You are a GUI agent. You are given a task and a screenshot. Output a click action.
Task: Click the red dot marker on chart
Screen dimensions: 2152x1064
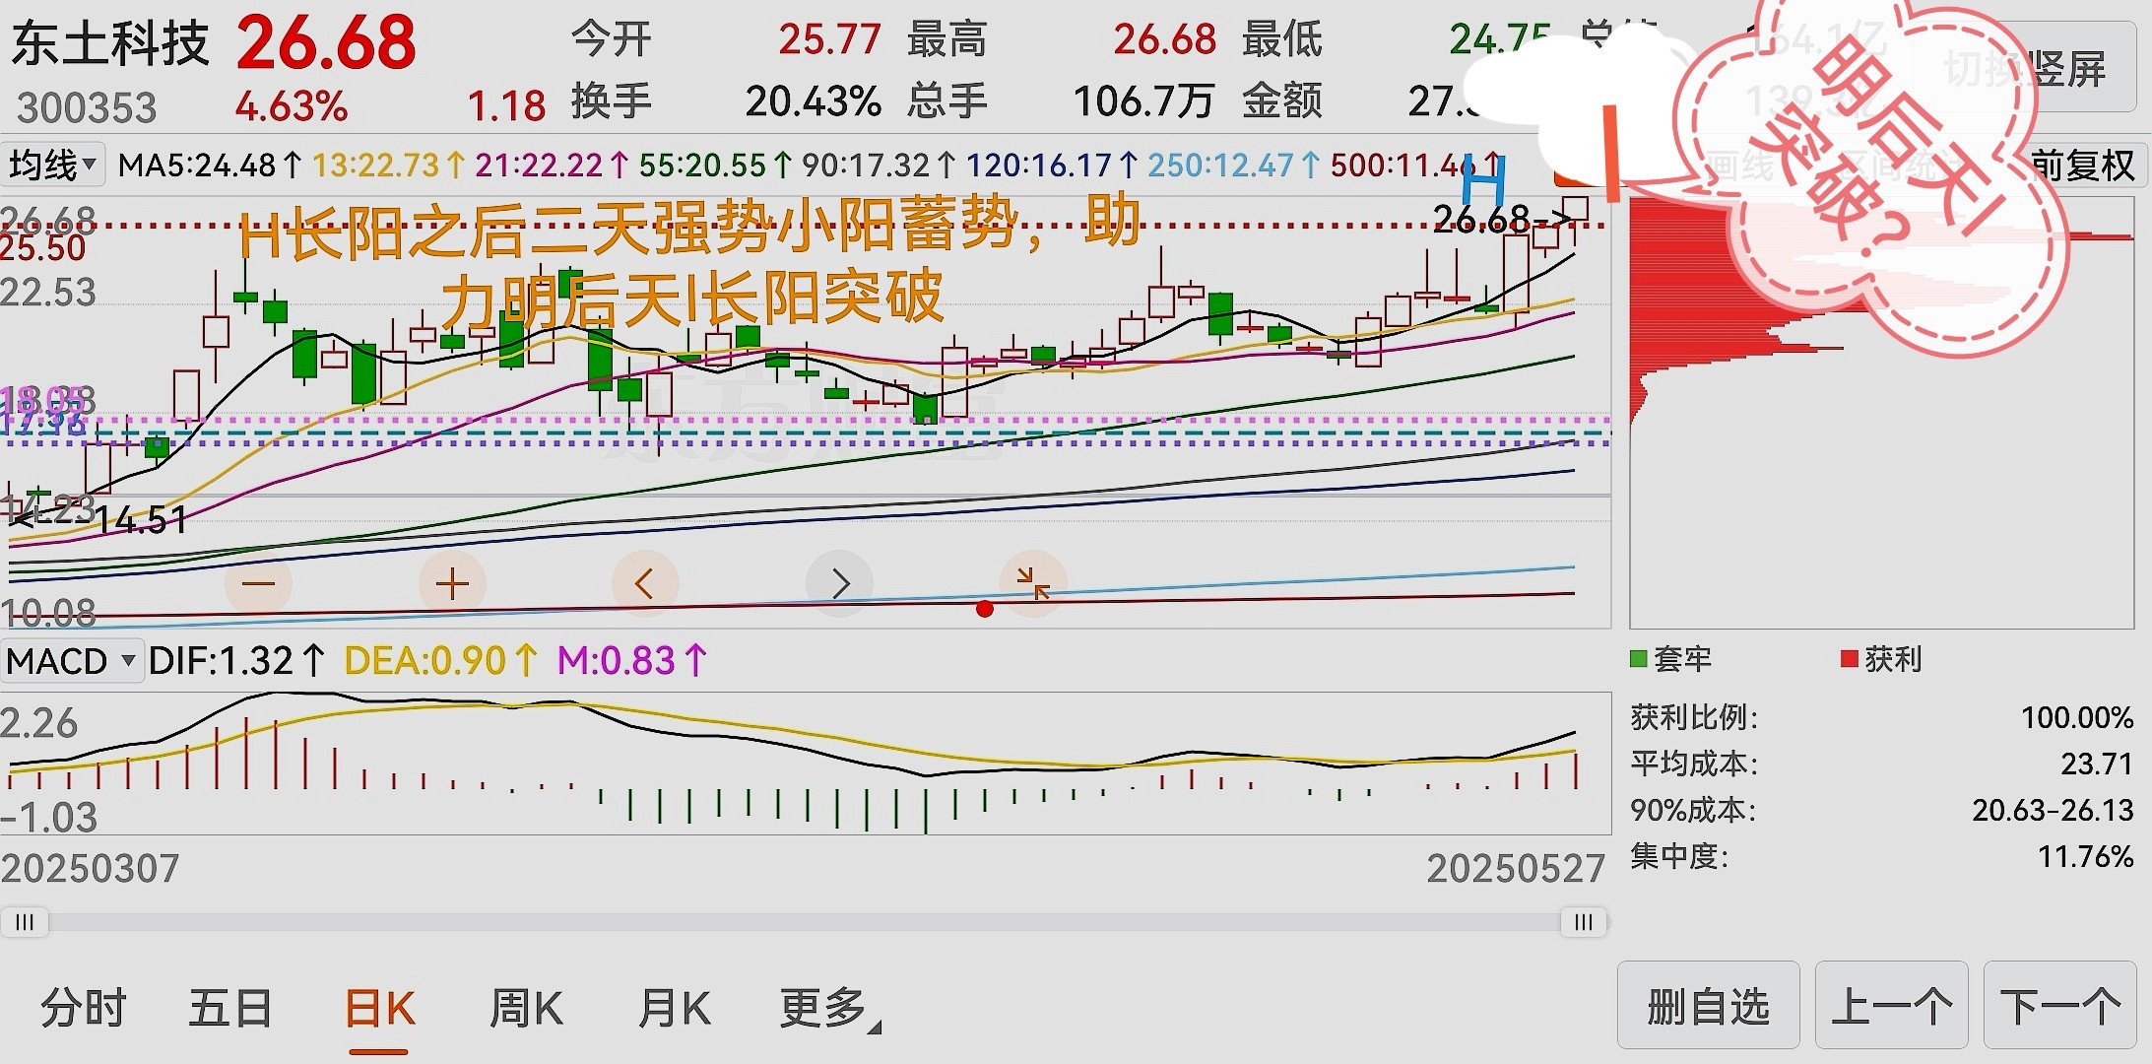(x=984, y=609)
